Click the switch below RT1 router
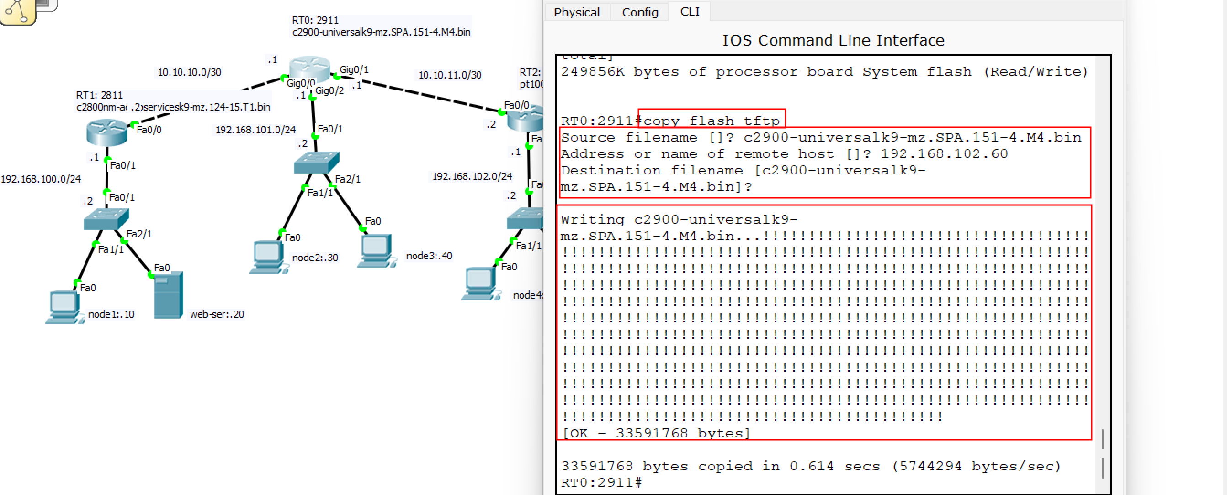 106,220
